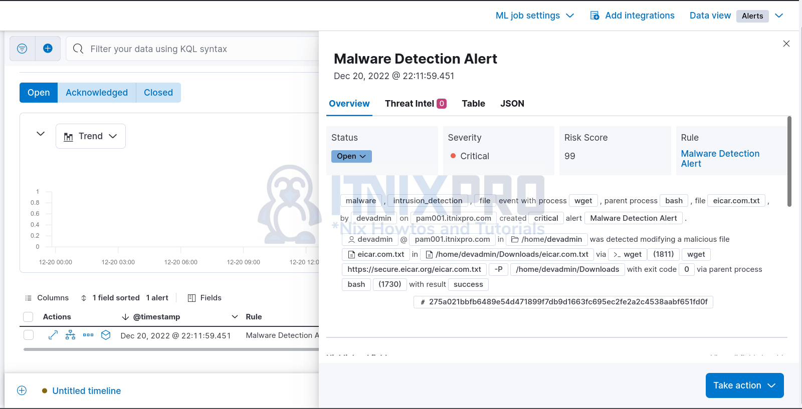The width and height of the screenshot is (802, 409).
Task: Open more actions ellipsis for alert row
Action: click(88, 335)
